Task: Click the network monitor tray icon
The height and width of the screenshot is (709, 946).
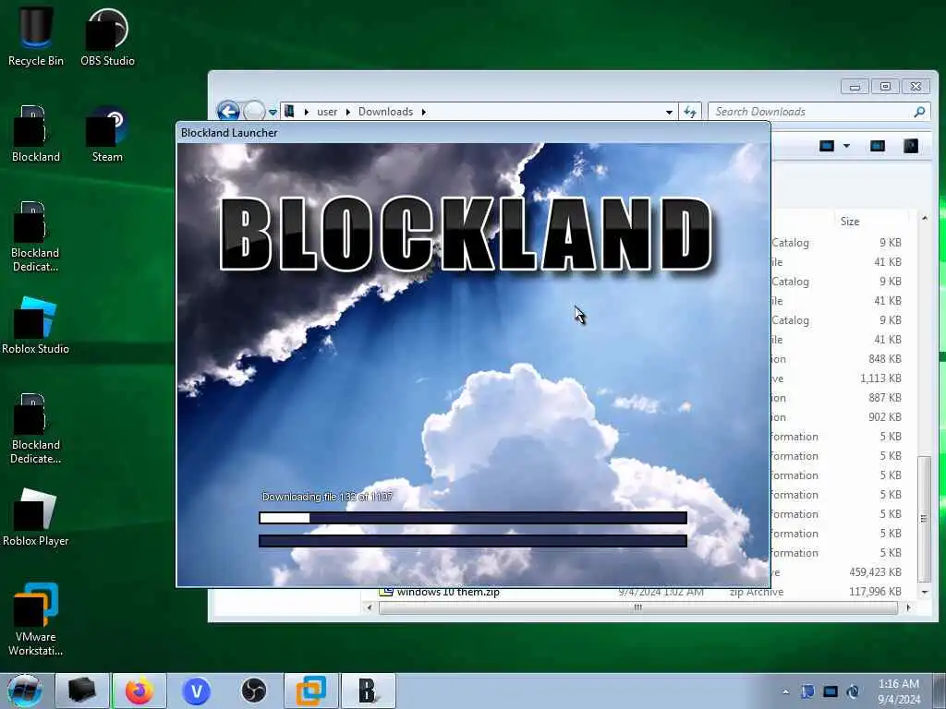Action: (x=831, y=691)
